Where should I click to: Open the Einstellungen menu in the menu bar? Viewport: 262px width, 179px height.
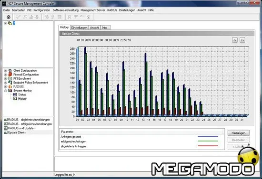(x=127, y=10)
